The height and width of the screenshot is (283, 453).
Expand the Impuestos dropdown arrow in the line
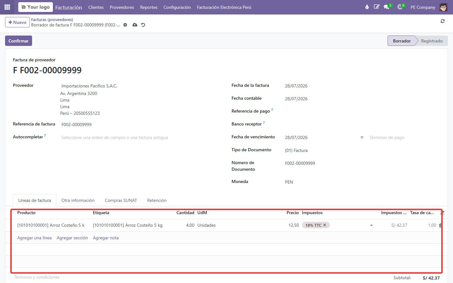point(372,225)
